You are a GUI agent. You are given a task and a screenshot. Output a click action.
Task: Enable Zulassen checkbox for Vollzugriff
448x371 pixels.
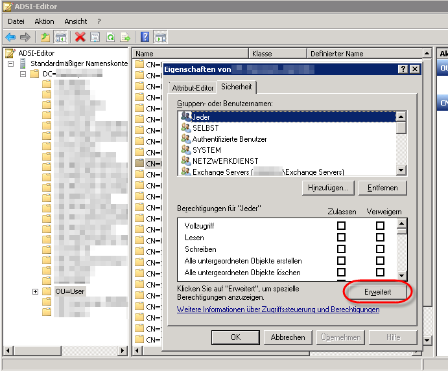[x=341, y=226]
